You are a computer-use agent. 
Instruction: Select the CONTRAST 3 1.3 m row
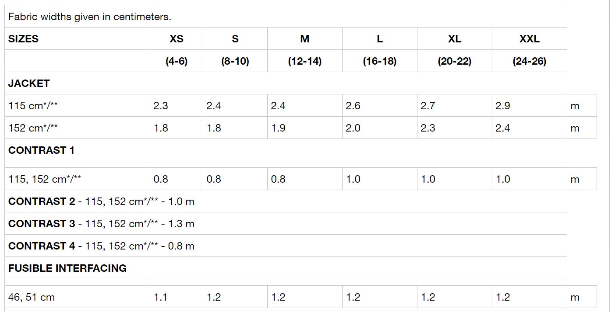pyautogui.click(x=286, y=224)
